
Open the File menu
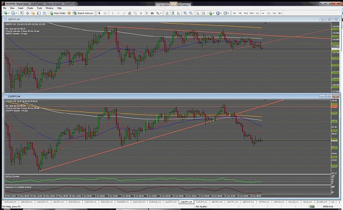[4, 8]
